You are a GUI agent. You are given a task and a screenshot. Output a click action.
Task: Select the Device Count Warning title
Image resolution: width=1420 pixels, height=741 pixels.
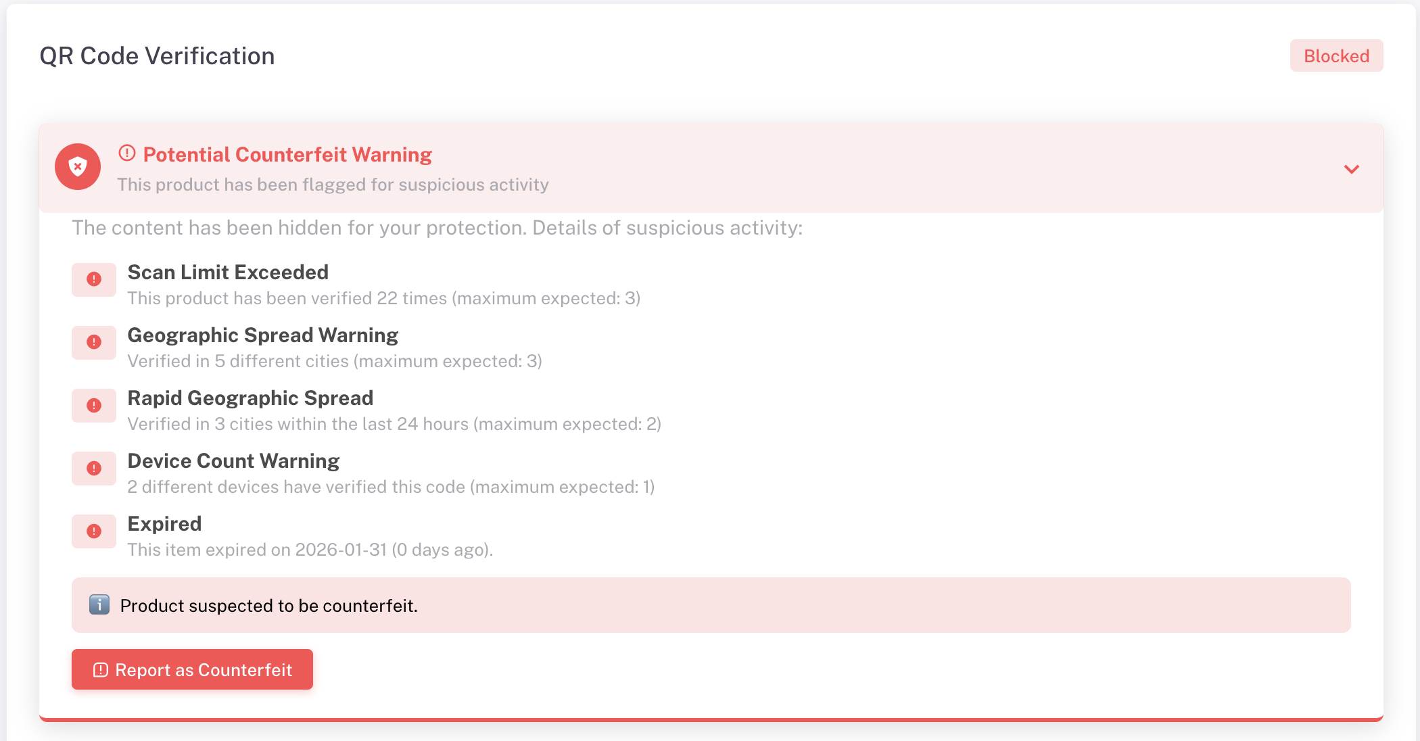pos(233,461)
